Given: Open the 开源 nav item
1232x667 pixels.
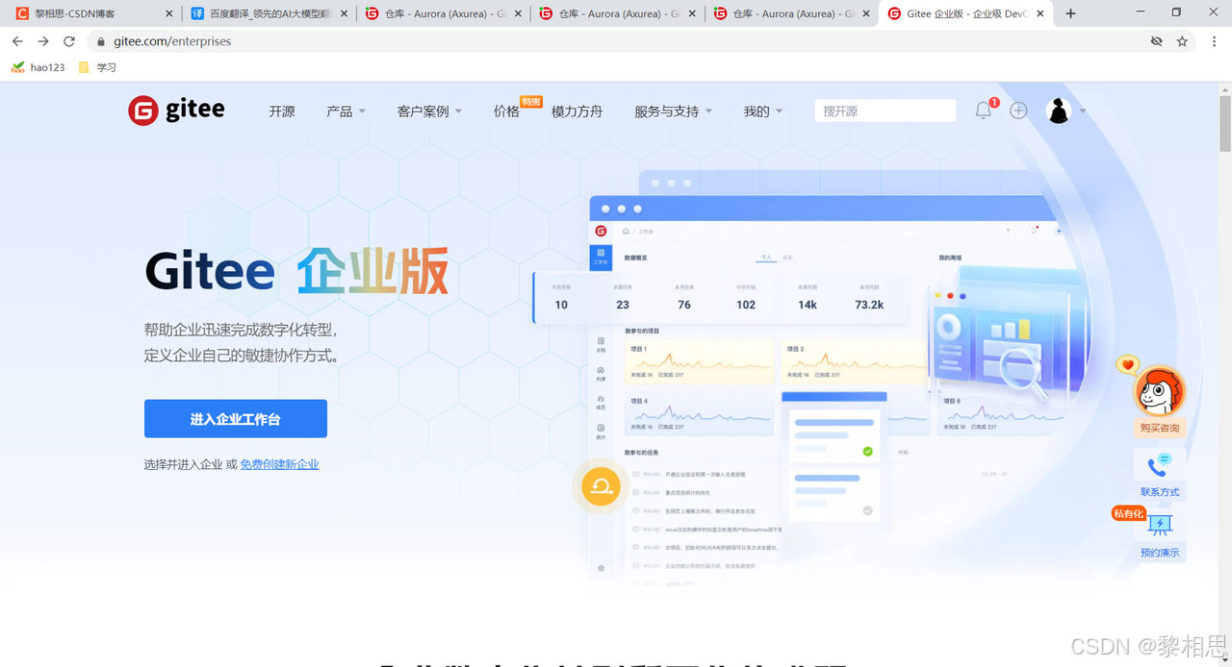Looking at the screenshot, I should coord(282,111).
